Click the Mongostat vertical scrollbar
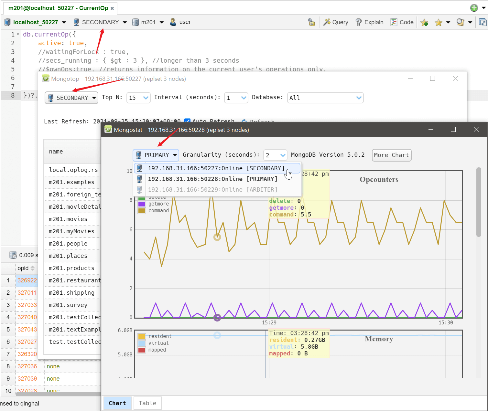Screen dimensions: 488x411 (479, 202)
